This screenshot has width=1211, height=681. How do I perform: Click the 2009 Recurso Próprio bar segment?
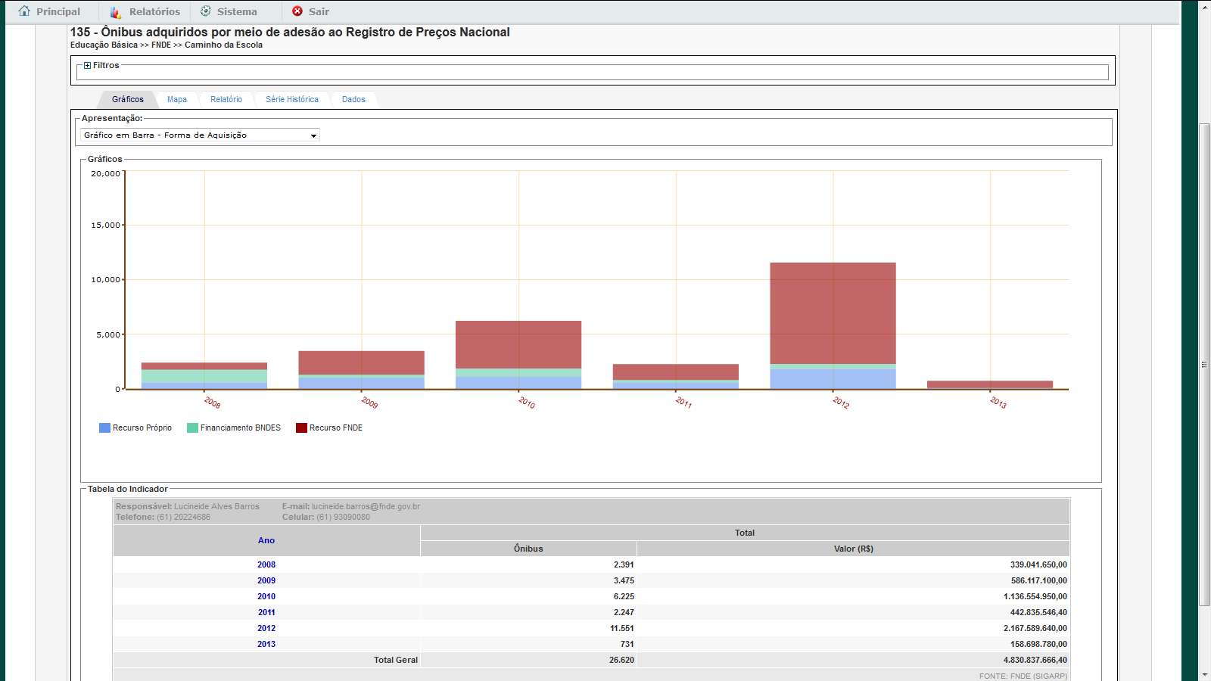click(361, 383)
